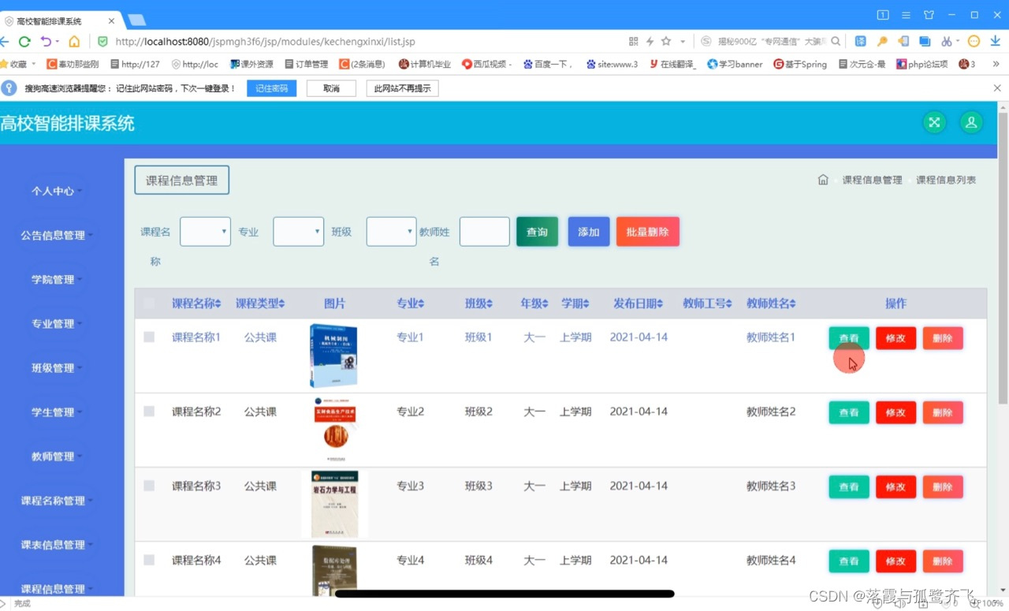Open the downloads arrow icon
1009x611 pixels.
point(995,41)
